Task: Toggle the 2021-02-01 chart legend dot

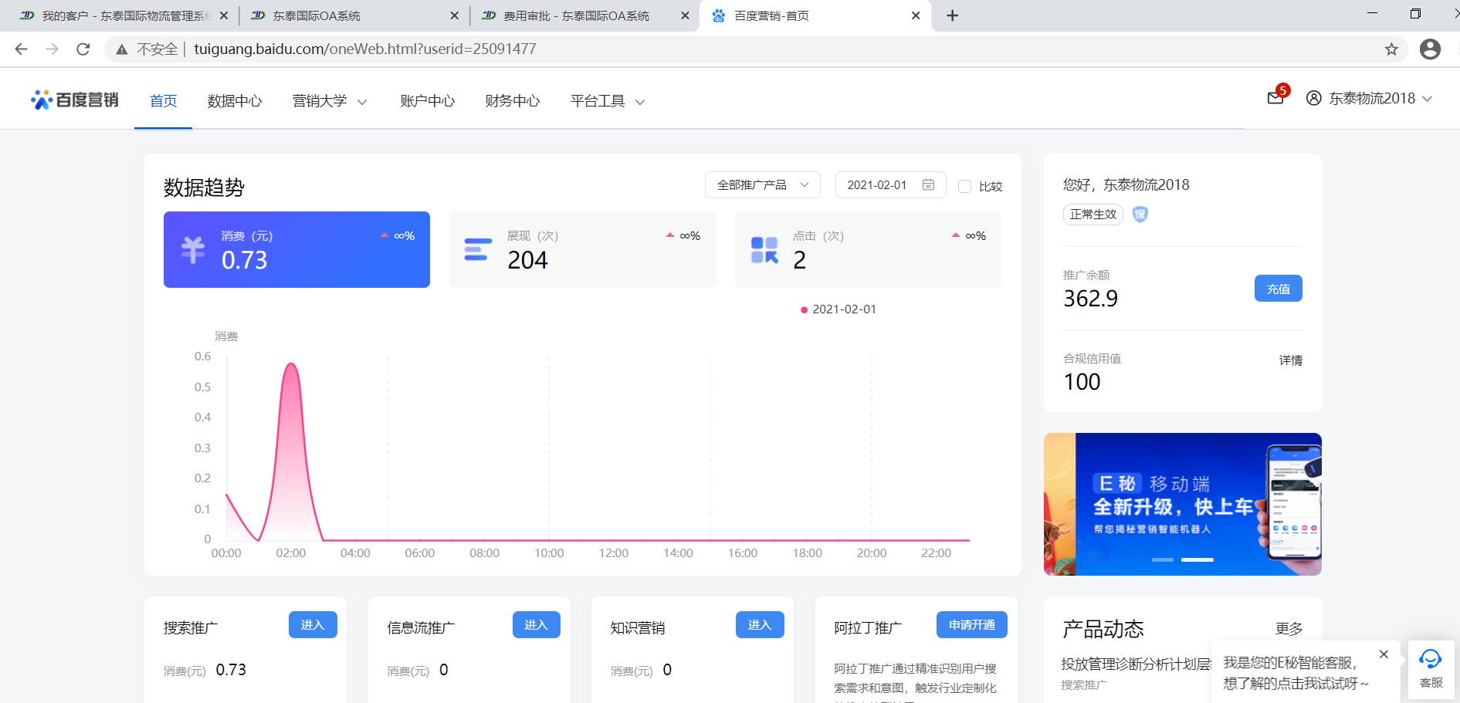Action: pyautogui.click(x=805, y=309)
